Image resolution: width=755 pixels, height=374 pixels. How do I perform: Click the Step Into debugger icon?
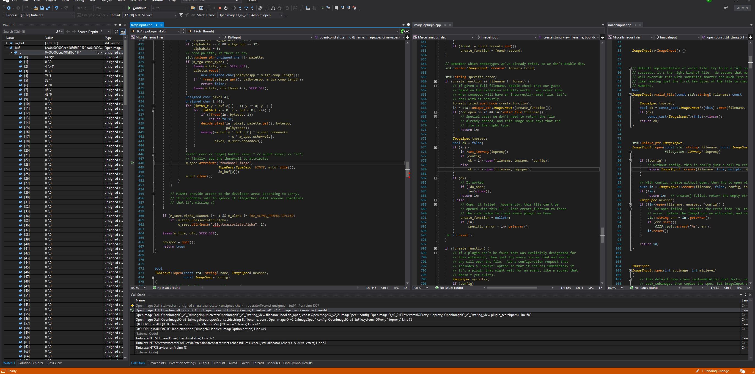[240, 8]
